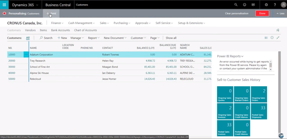The width and height of the screenshot is (287, 139).
Task: Click the BALANCE (LCY) column header
Action: 145,48
